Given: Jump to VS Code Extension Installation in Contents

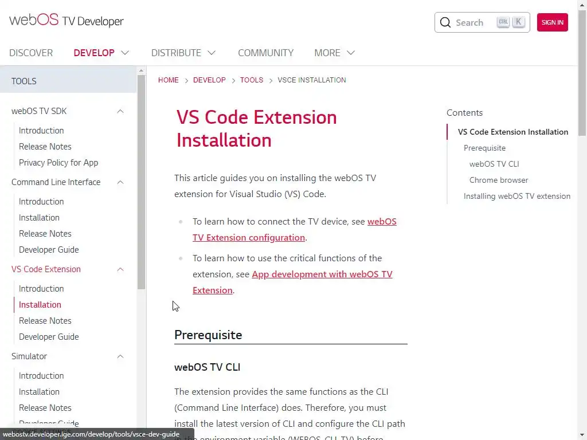Looking at the screenshot, I should click(513, 132).
